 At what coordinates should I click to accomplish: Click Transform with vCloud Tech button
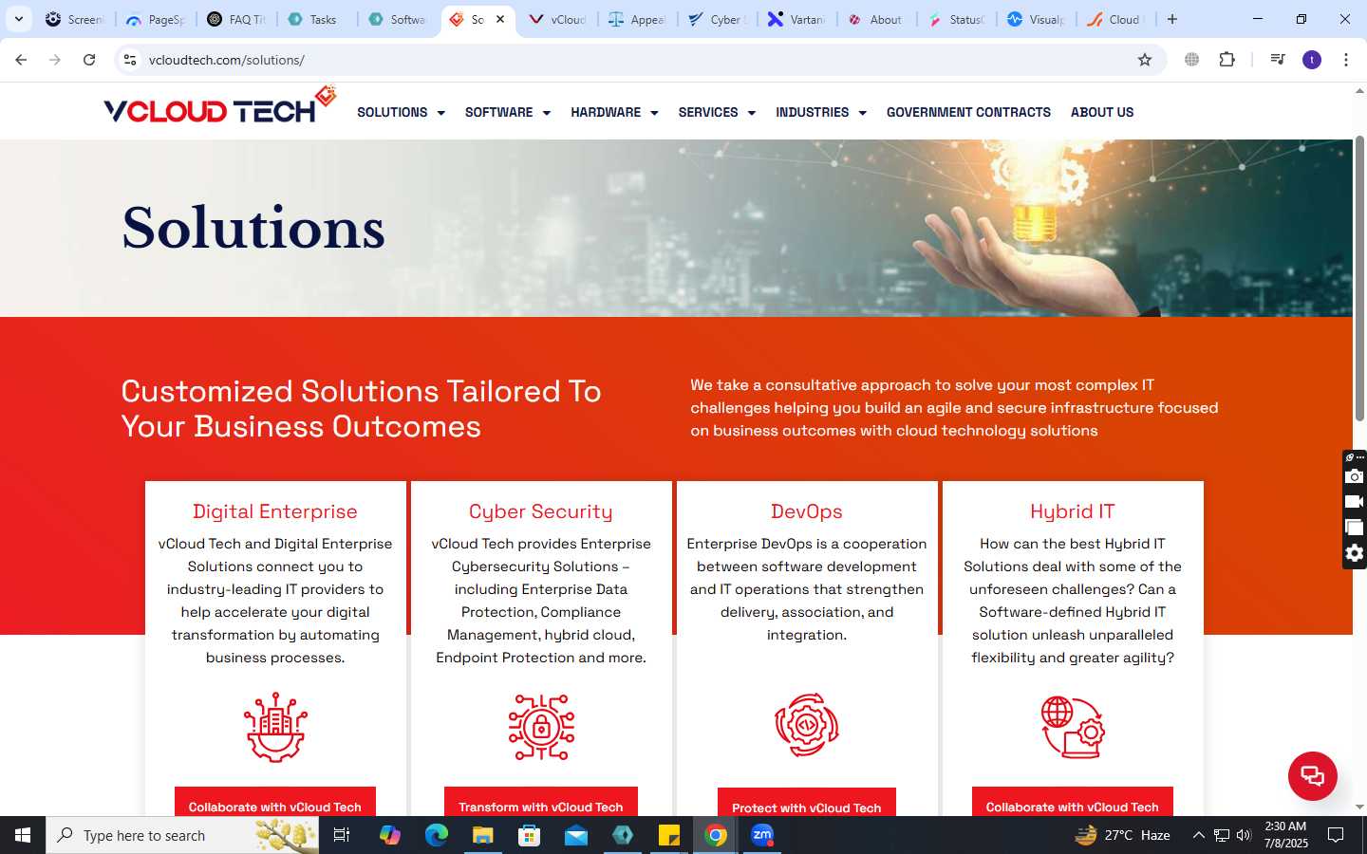(x=541, y=803)
